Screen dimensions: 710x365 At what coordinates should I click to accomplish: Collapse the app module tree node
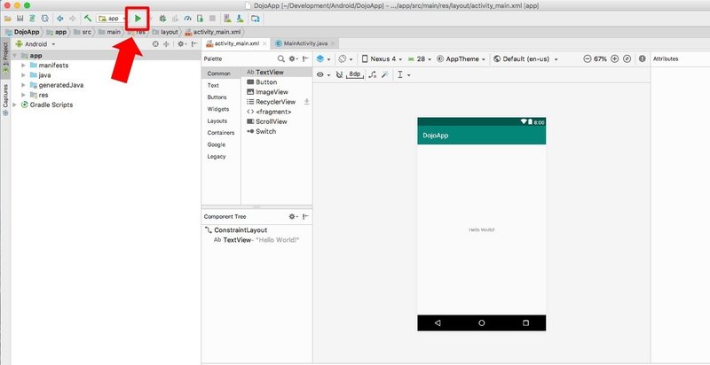pyautogui.click(x=14, y=56)
